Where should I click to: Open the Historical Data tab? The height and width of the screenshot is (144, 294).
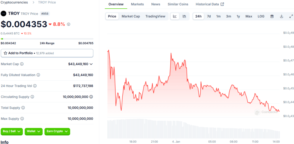click(x=210, y=4)
